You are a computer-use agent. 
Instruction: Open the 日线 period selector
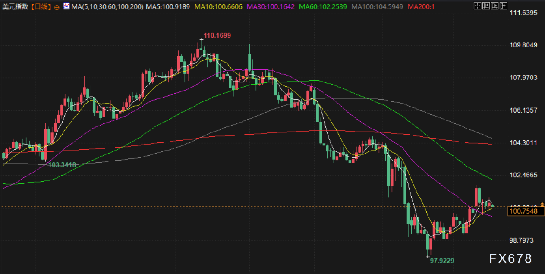tap(41, 7)
